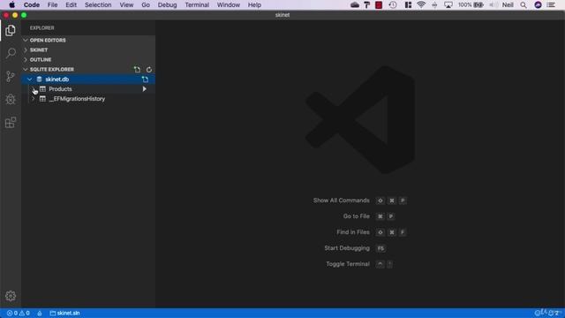Open errors and warnings count in status bar
Image resolution: width=565 pixels, height=318 pixels.
(19, 314)
